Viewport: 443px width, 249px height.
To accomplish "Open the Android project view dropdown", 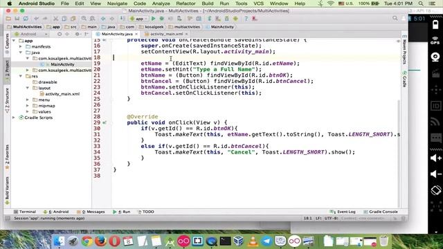I will click(31, 34).
